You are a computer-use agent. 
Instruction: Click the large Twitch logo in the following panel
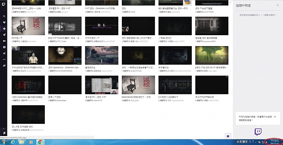pos(258,132)
